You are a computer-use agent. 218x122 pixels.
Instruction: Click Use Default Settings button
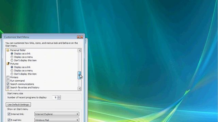[x=18, y=105]
